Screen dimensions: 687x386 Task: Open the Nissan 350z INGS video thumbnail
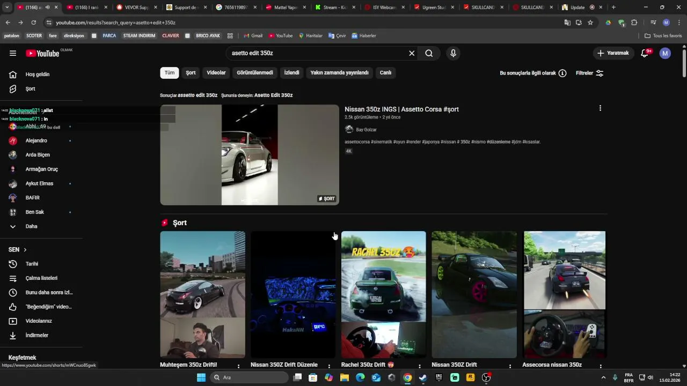[250, 155]
